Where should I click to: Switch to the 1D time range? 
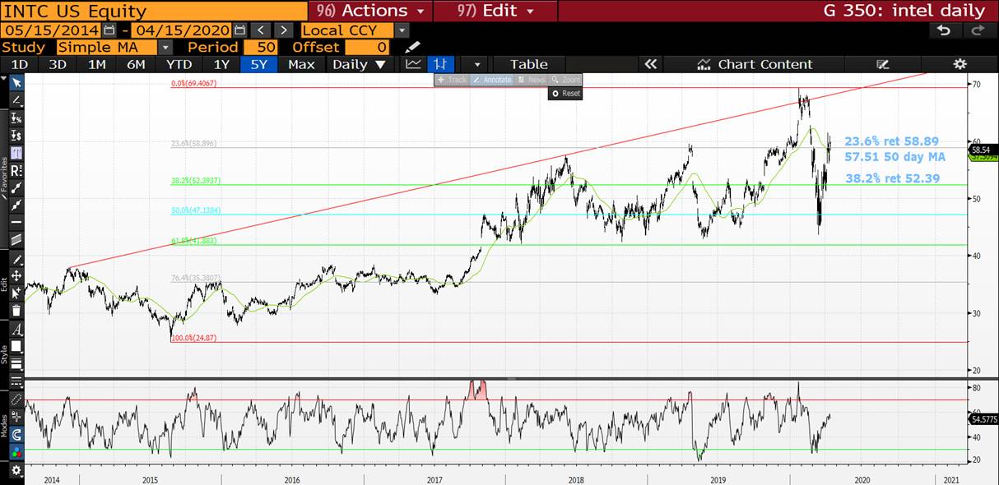(x=19, y=64)
